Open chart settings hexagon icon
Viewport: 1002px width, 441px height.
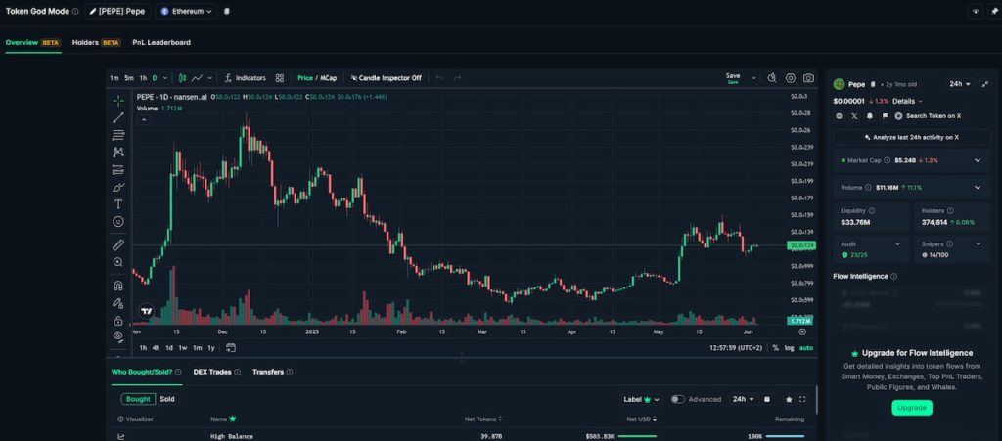[x=791, y=78]
